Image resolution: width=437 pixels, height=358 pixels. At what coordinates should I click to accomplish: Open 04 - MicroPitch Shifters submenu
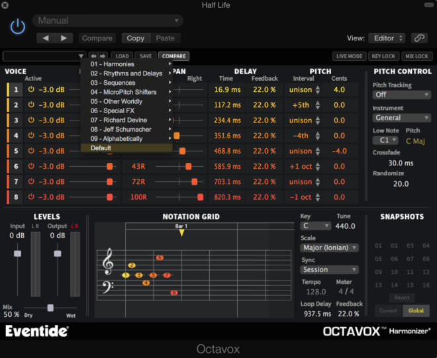(127, 92)
